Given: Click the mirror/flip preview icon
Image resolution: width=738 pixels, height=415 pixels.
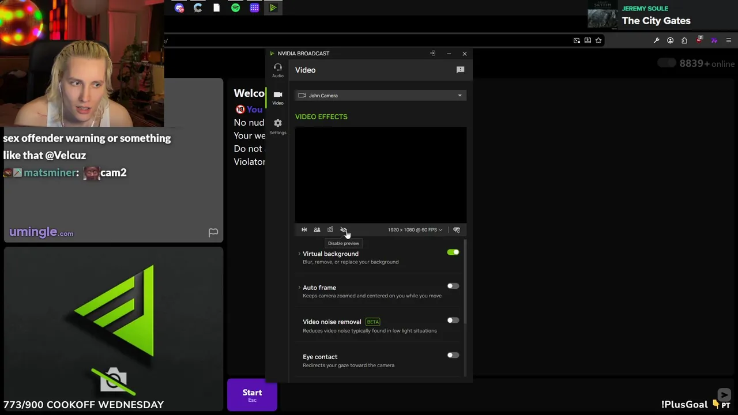Looking at the screenshot, I should pyautogui.click(x=304, y=229).
